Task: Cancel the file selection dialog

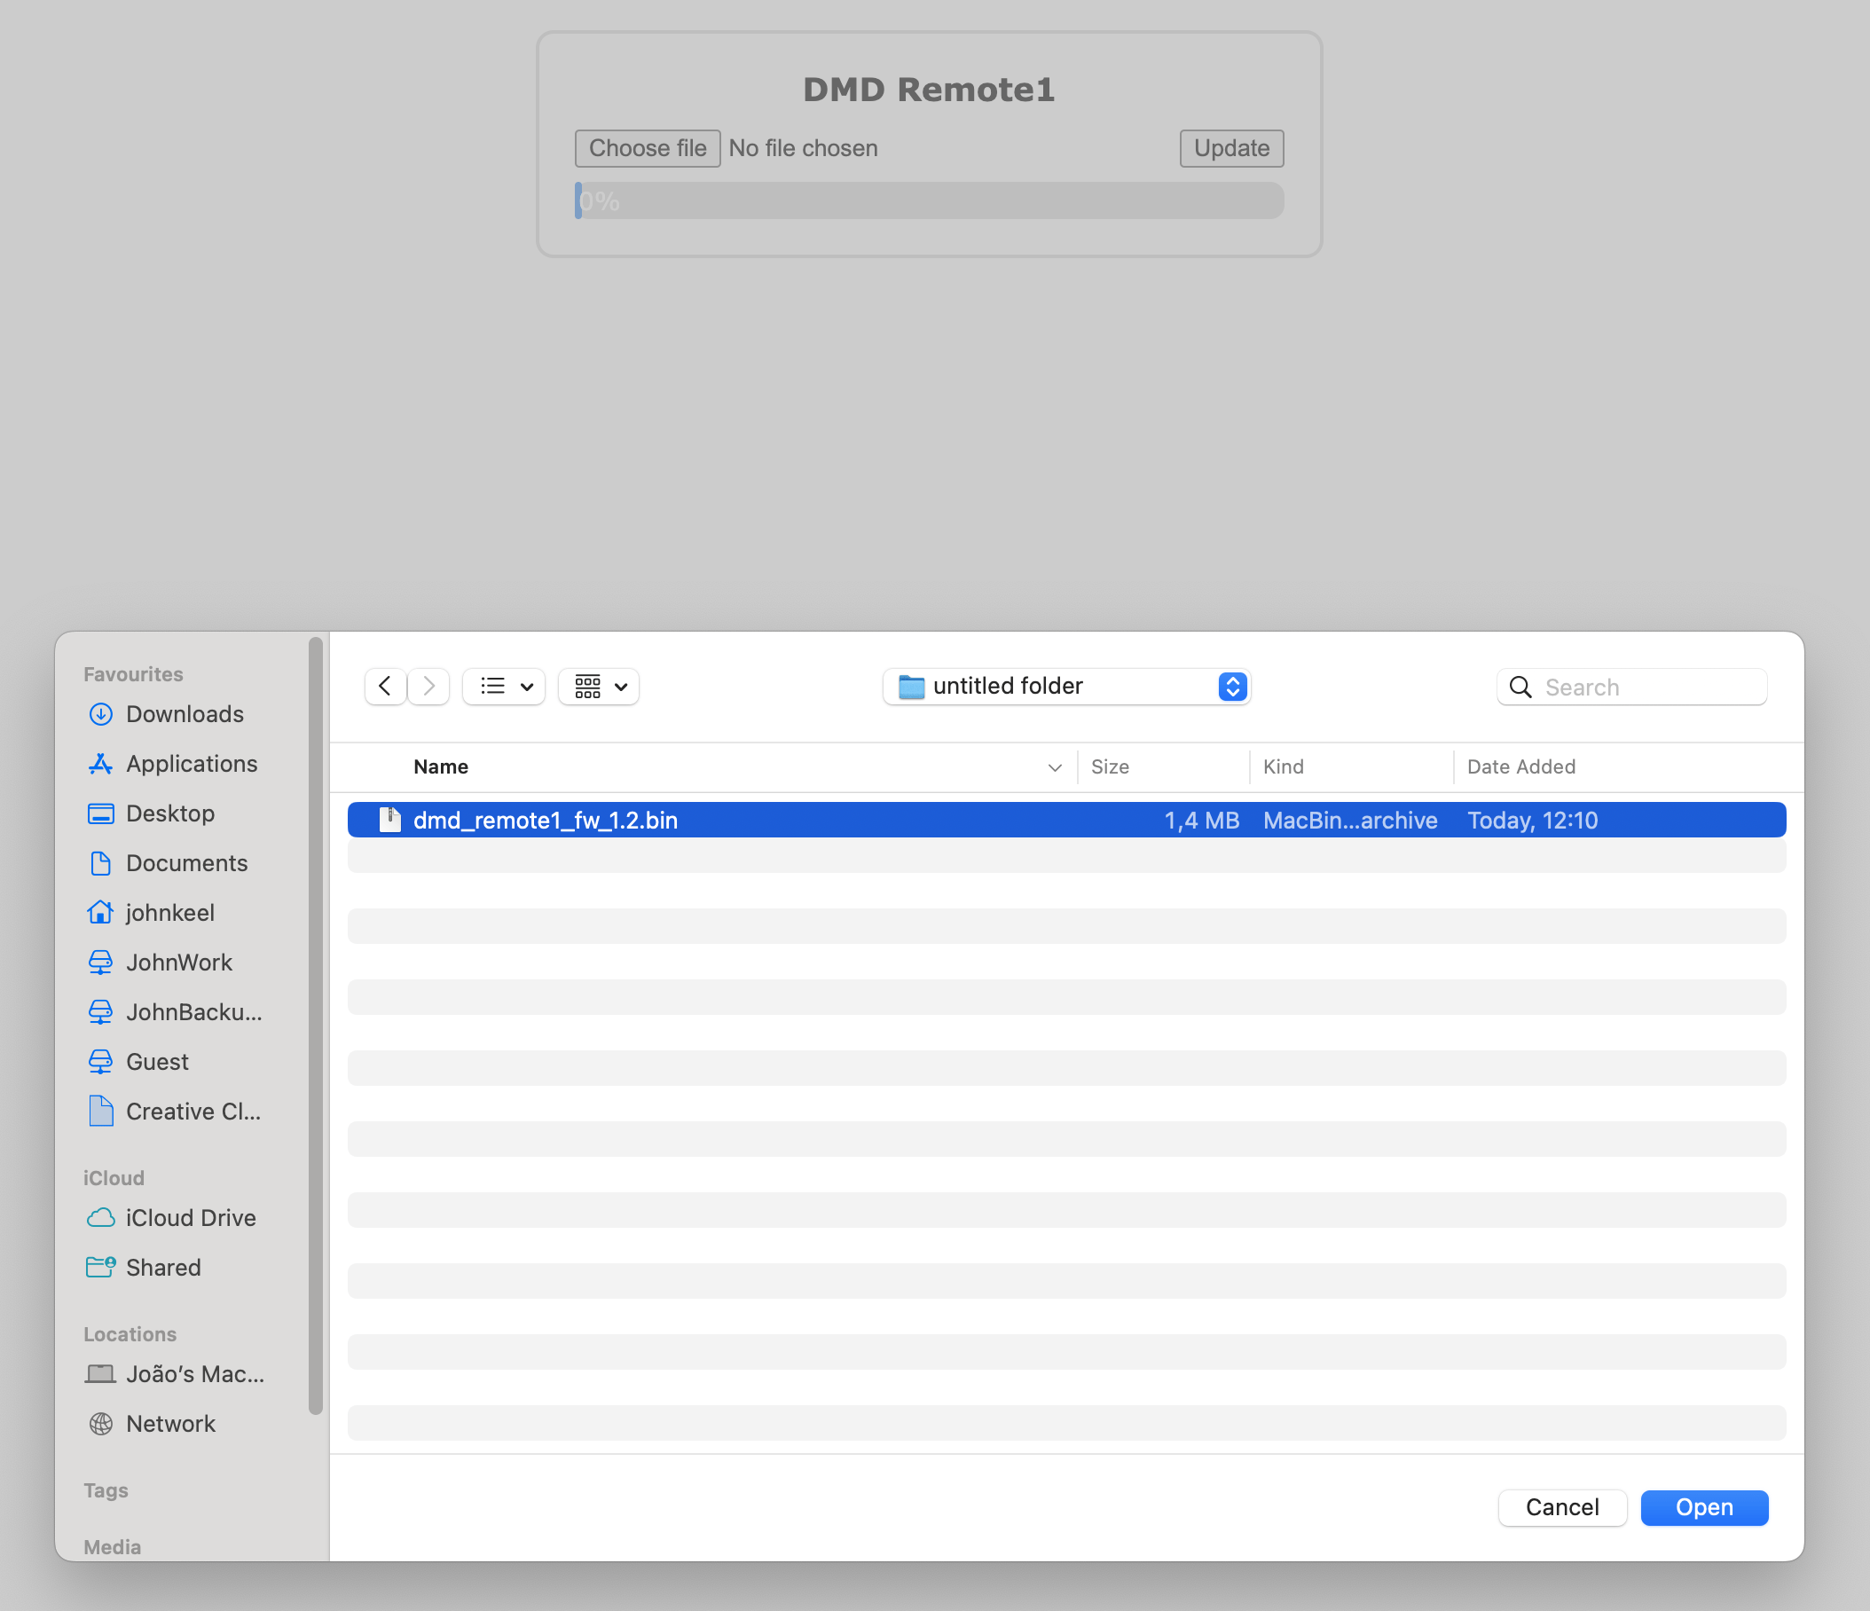Action: [x=1562, y=1506]
